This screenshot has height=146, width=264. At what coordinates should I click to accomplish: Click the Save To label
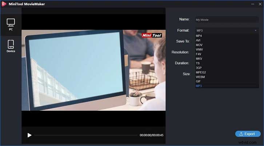point(183,41)
